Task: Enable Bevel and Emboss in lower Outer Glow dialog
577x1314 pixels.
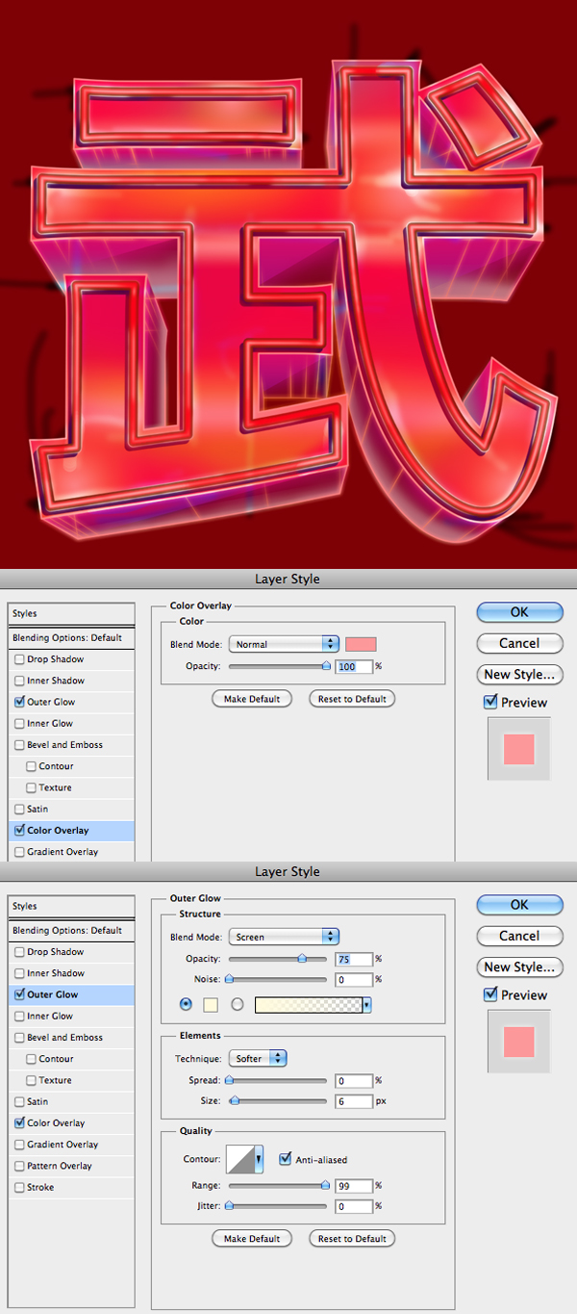Action: tap(19, 1038)
